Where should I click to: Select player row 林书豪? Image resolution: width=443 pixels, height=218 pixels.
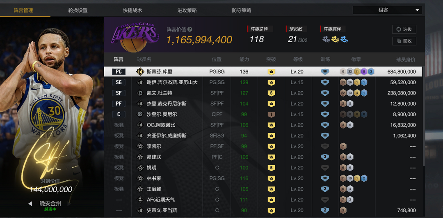[x=263, y=178]
